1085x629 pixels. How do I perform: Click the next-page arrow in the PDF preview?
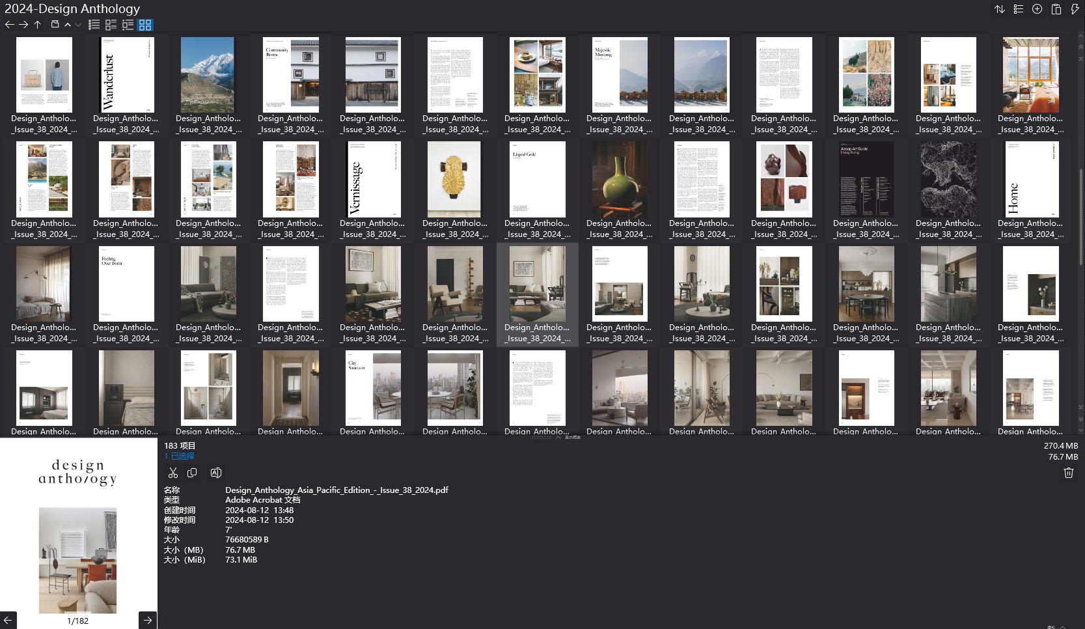click(147, 620)
